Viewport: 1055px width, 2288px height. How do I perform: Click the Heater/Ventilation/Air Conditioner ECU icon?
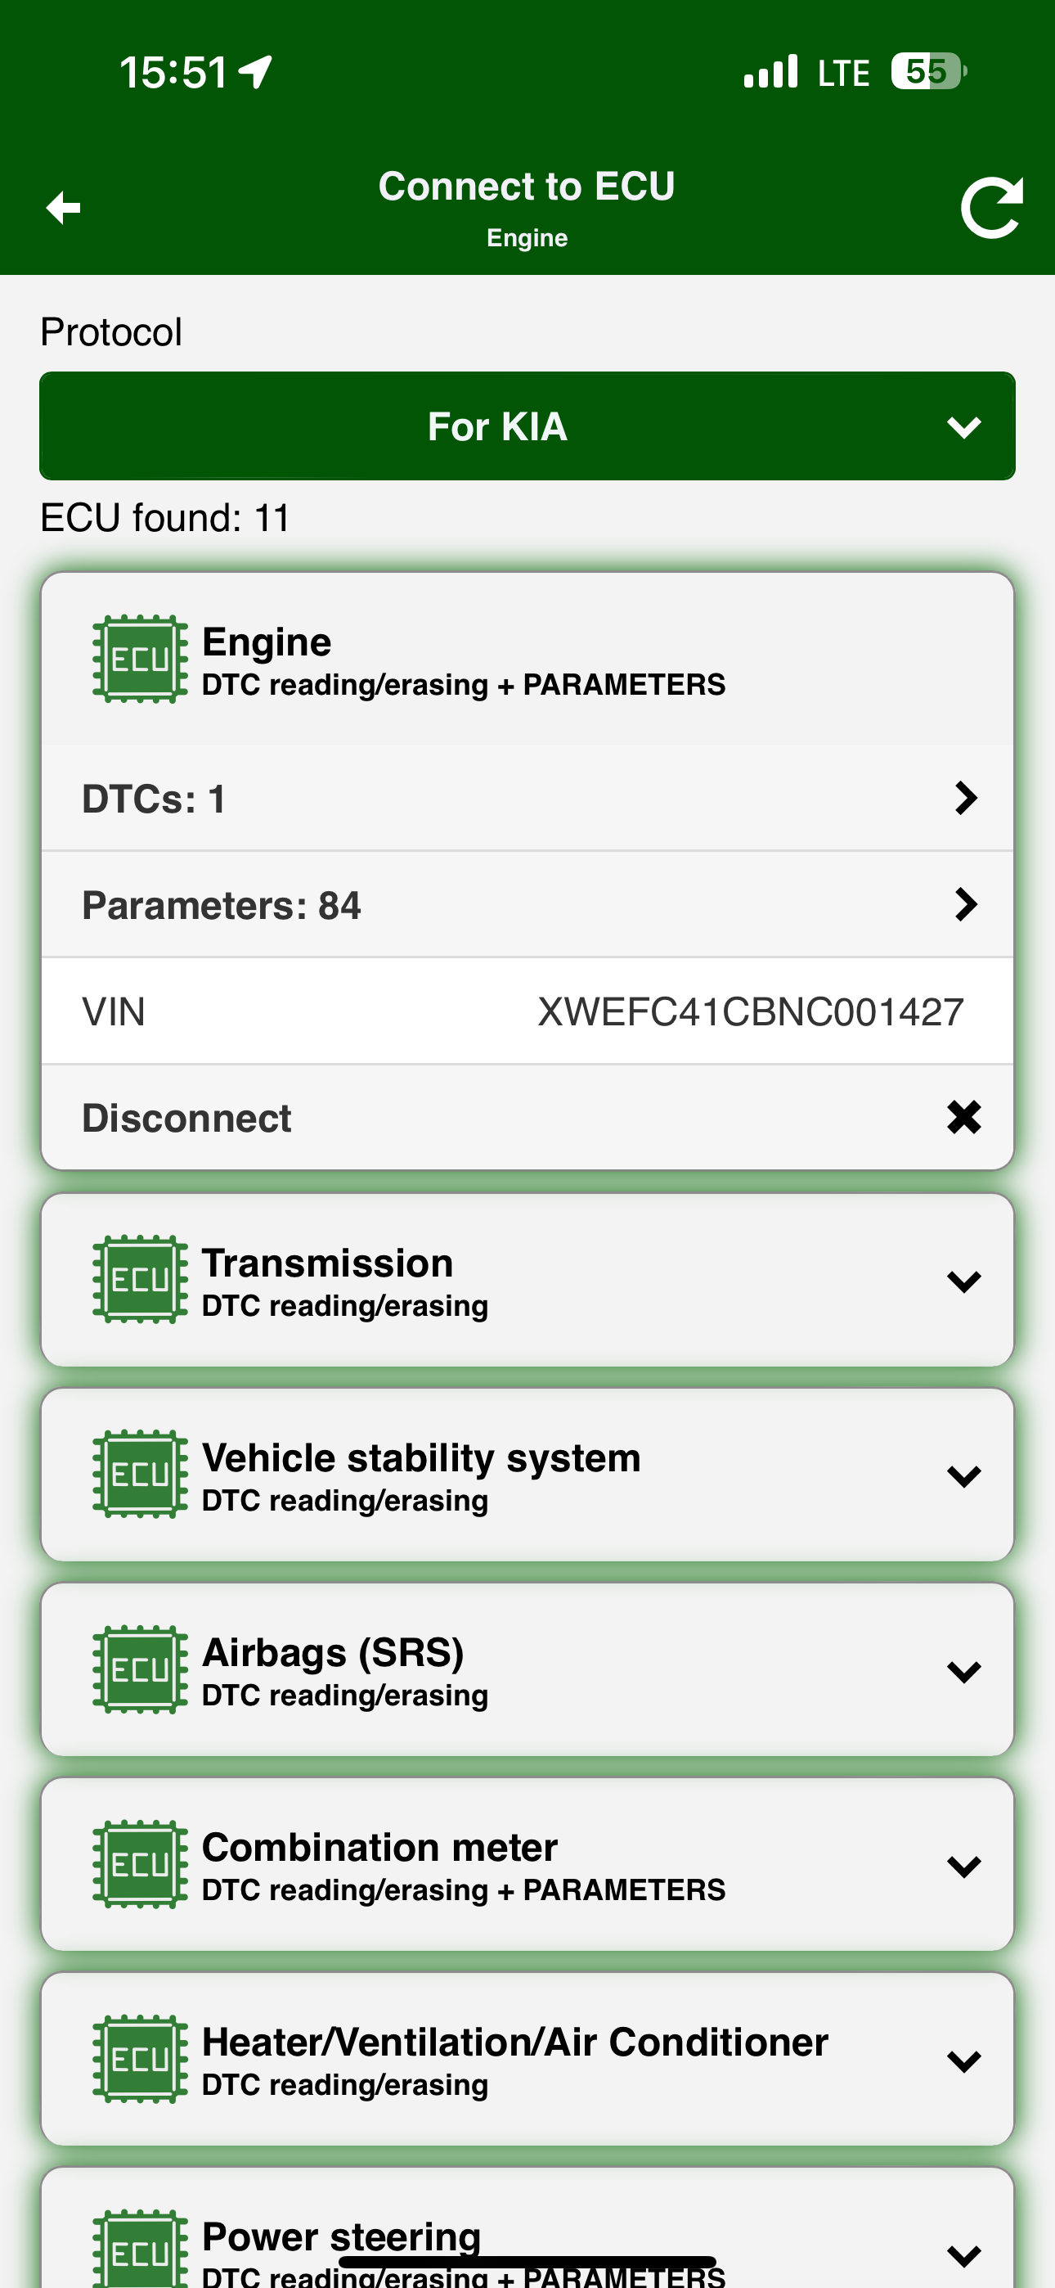pos(141,2059)
